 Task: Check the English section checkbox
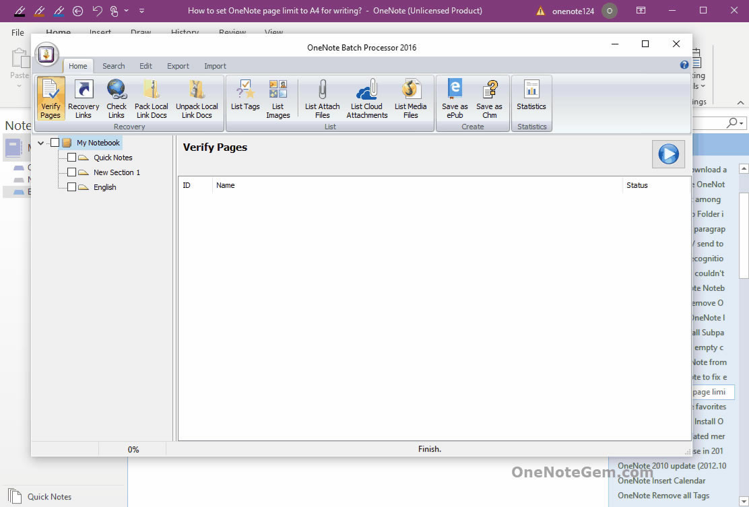71,187
